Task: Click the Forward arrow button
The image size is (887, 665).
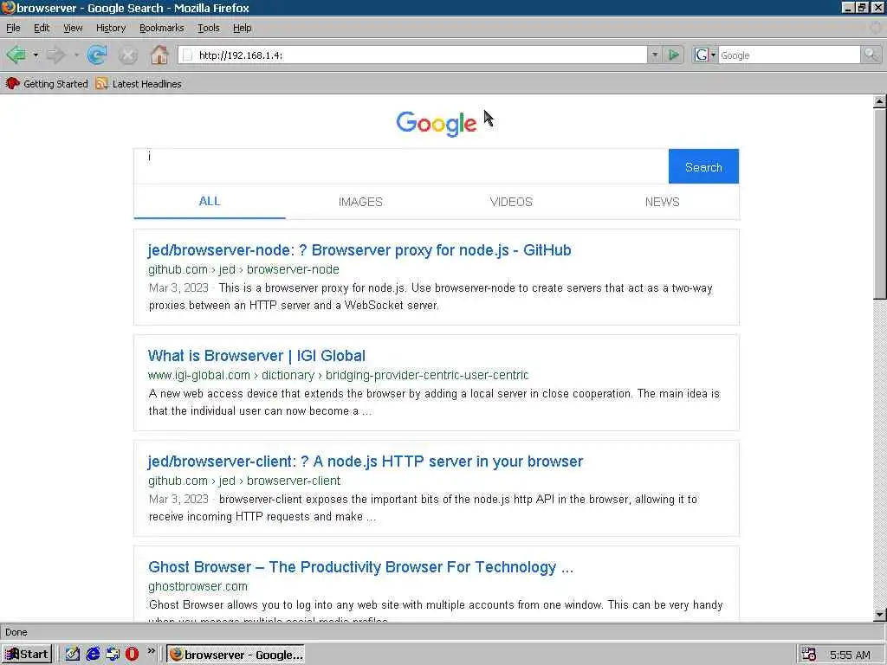Action: click(56, 55)
